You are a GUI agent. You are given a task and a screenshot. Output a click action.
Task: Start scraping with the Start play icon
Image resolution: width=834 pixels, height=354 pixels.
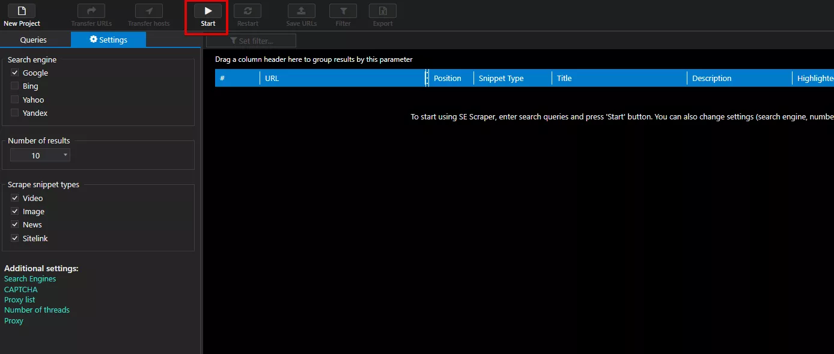[x=208, y=11]
